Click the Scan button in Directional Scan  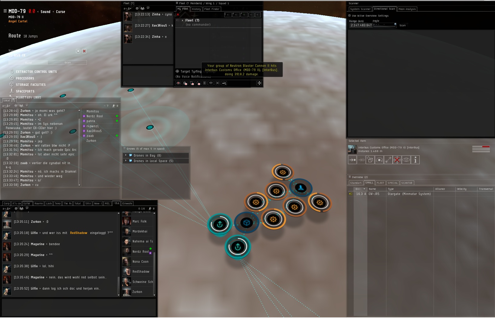[x=402, y=25]
